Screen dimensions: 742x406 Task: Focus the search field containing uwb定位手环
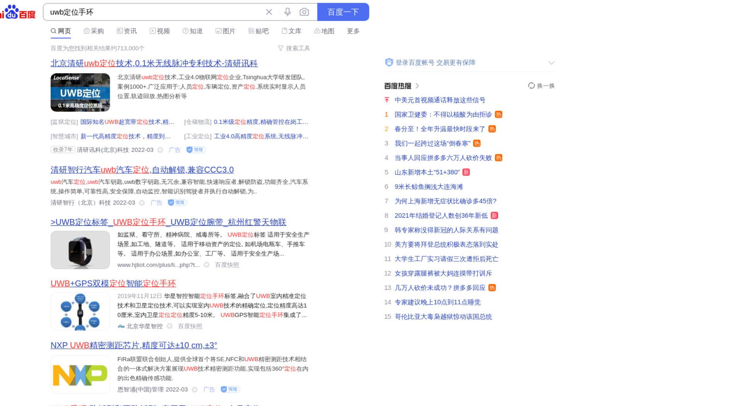pyautogui.click(x=155, y=12)
